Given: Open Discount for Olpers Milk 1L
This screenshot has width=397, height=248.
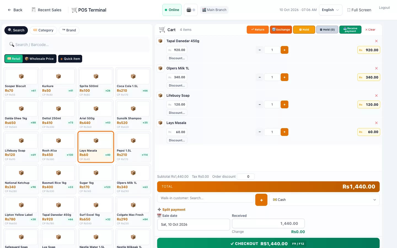Looking at the screenshot, I should (177, 85).
